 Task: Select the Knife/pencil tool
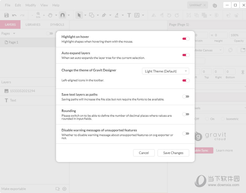[117, 15]
